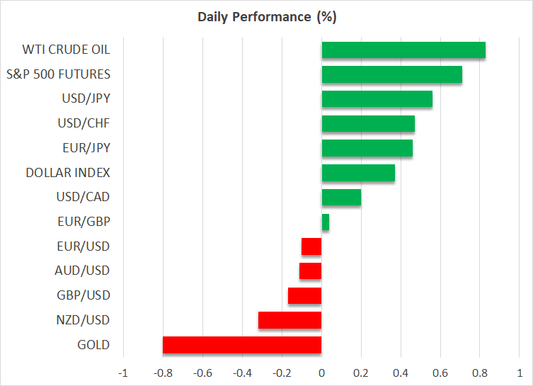The height and width of the screenshot is (386, 533).
Task: Select the GOLD category label
Action: click(93, 345)
